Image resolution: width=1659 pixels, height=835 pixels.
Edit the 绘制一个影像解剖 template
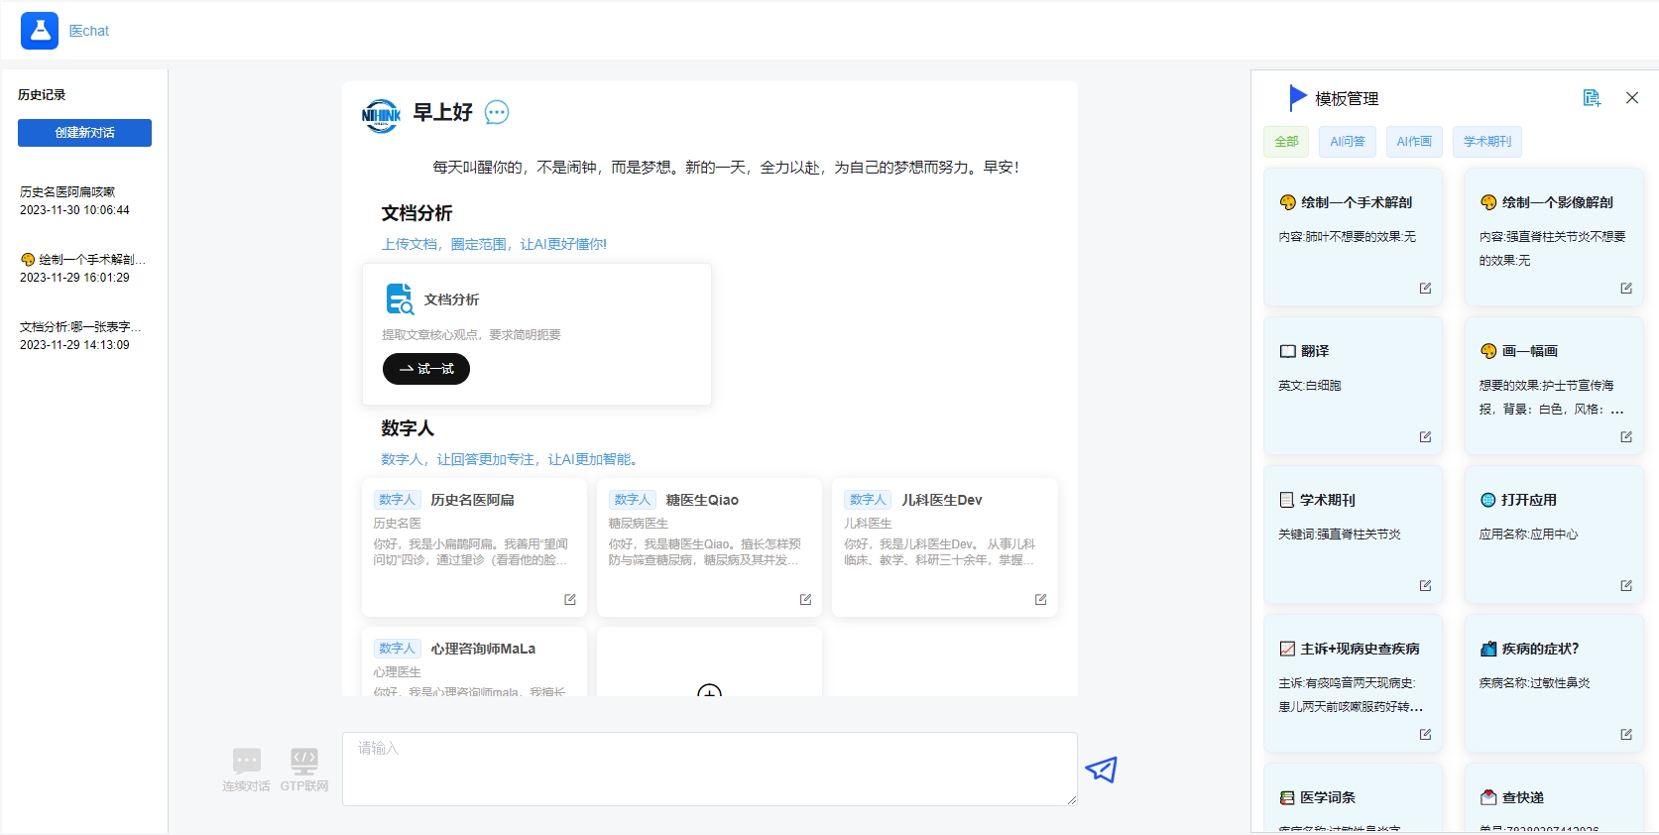click(1626, 288)
